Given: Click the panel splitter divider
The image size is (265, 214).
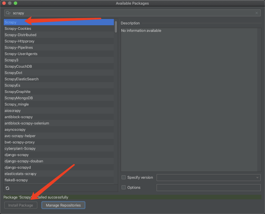Looking at the screenshot, I should pyautogui.click(x=119, y=105).
